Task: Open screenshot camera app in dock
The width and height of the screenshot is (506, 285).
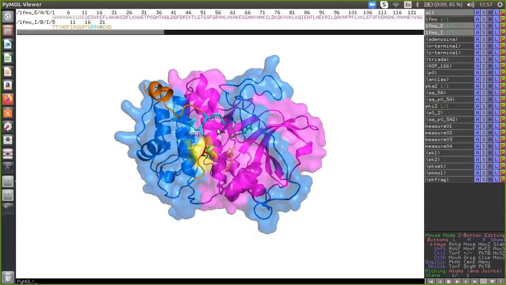Action: click(x=8, y=154)
